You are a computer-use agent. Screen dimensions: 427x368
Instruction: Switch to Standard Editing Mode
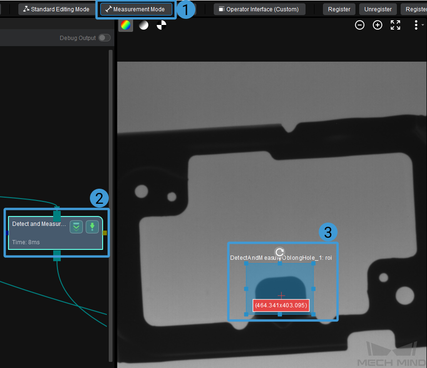coord(56,9)
